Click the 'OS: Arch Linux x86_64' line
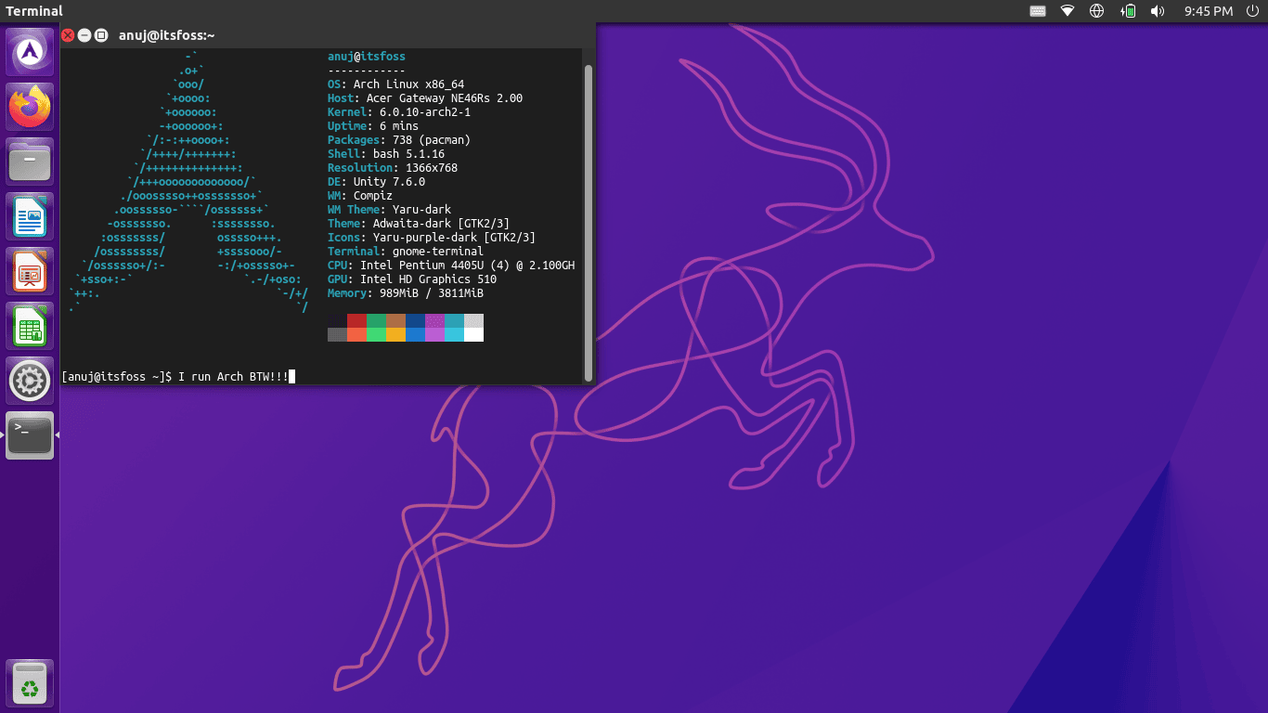The height and width of the screenshot is (713, 1268). [395, 84]
